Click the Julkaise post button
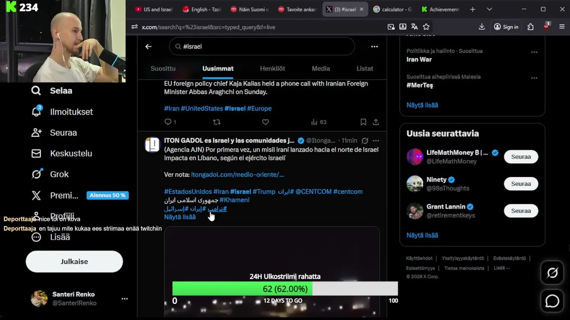Image resolution: width=570 pixels, height=320 pixels. tap(74, 261)
